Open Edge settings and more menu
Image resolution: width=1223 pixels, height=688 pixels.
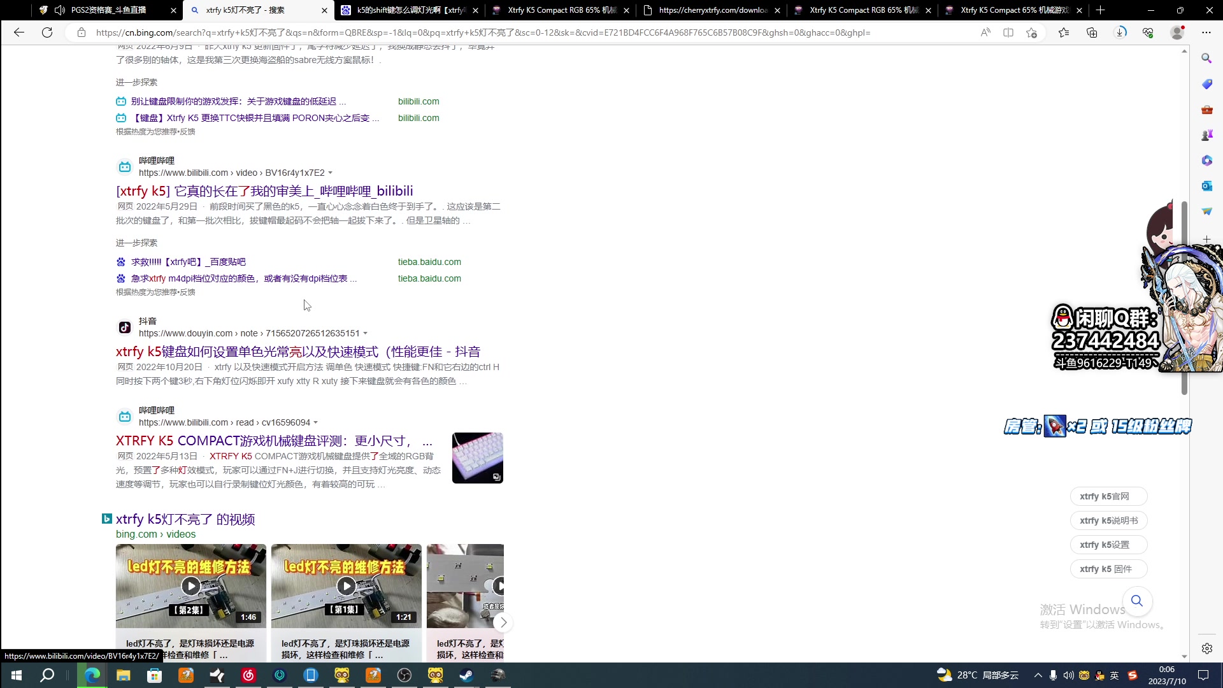pyautogui.click(x=1206, y=32)
